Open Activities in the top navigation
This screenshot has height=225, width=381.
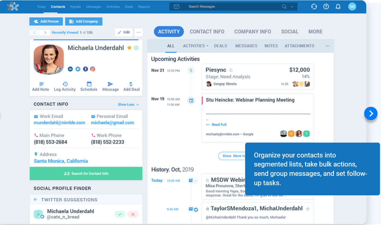(113, 7)
